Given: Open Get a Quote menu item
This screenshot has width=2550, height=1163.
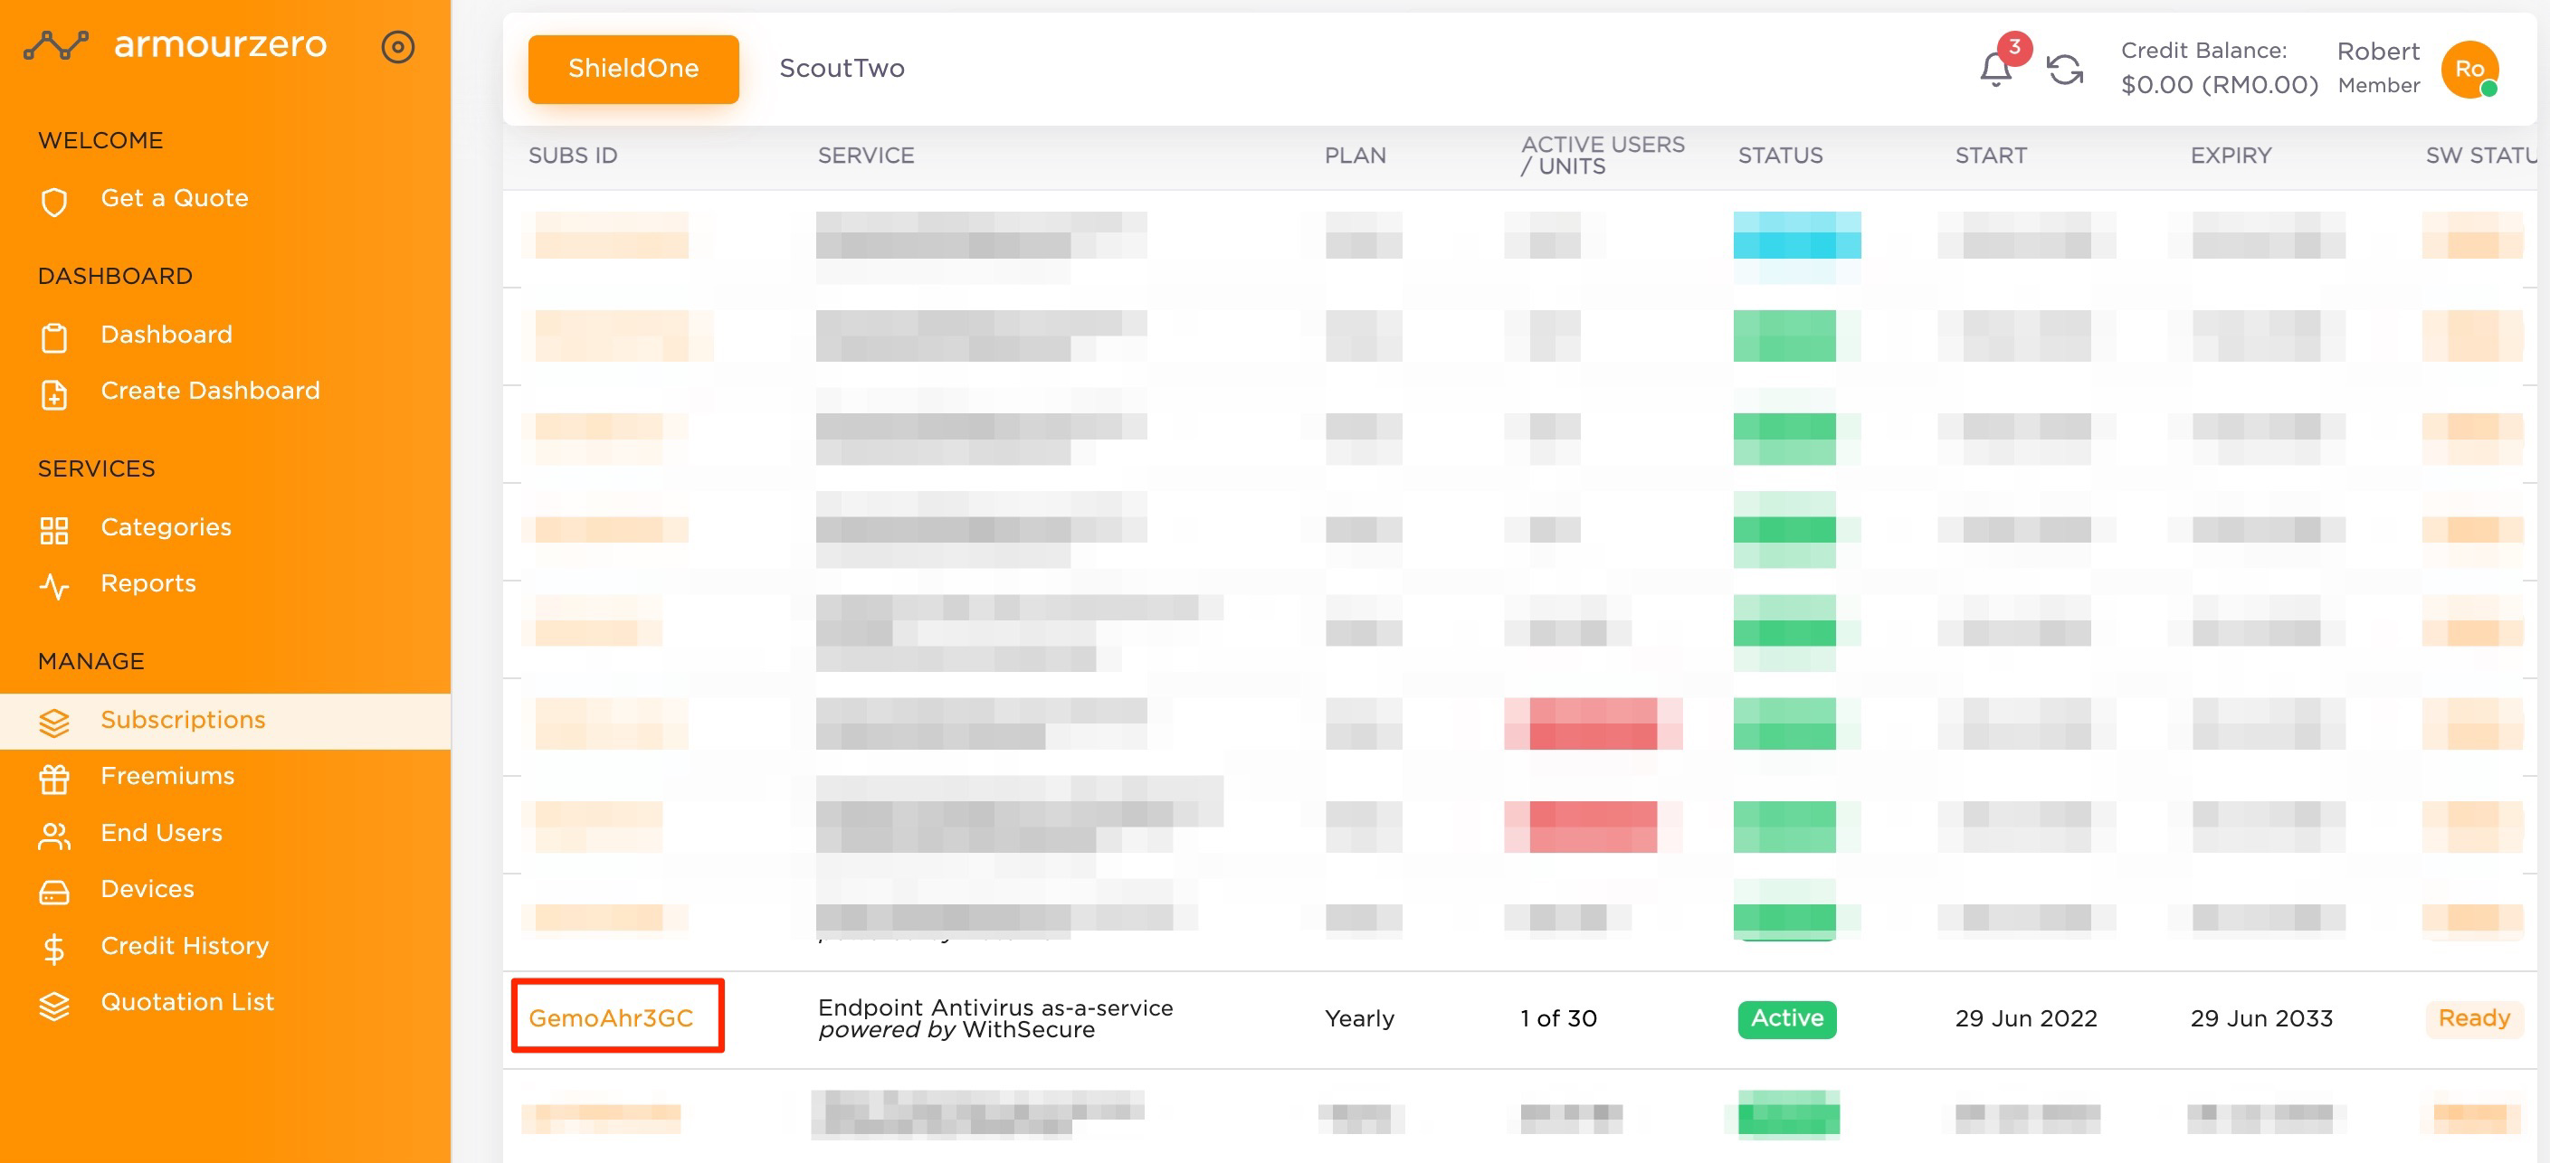Looking at the screenshot, I should (x=175, y=198).
